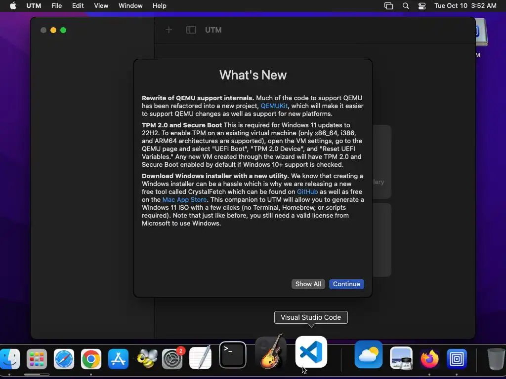
Task: Launch GarageBand from the dock
Action: tap(270, 352)
